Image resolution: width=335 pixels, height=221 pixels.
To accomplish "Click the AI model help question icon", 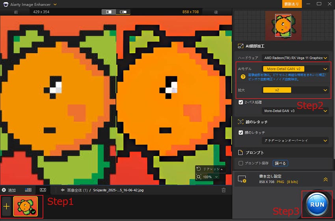I will tap(243, 77).
